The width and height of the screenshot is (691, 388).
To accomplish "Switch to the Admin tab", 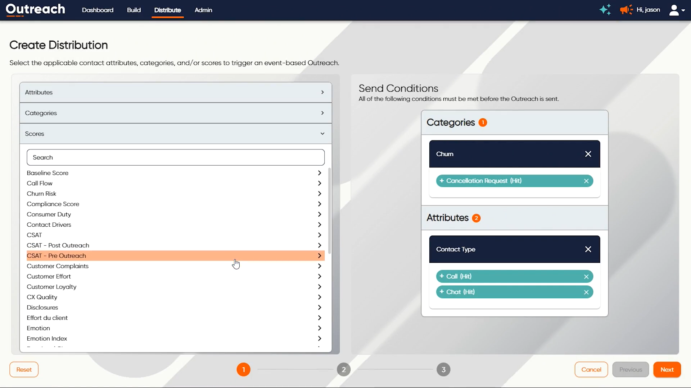I will [203, 10].
